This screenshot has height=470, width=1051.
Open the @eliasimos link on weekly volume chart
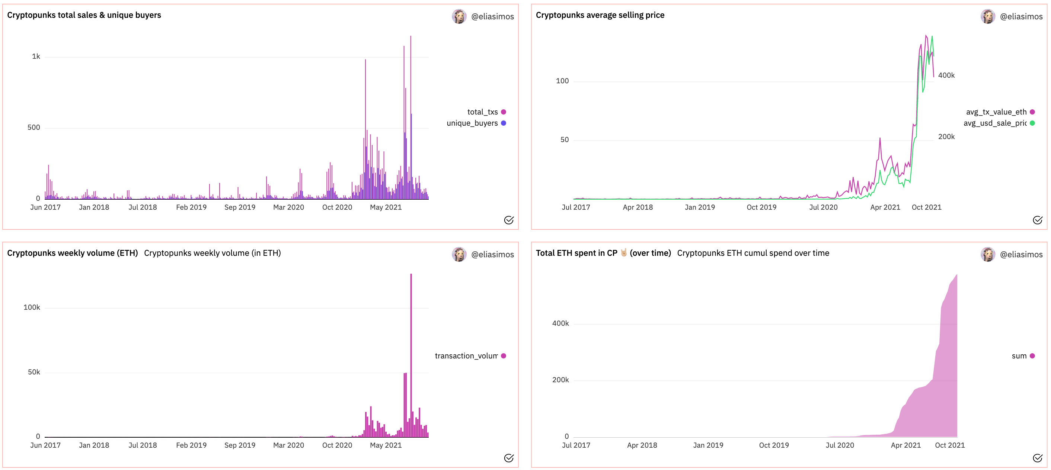coord(492,254)
